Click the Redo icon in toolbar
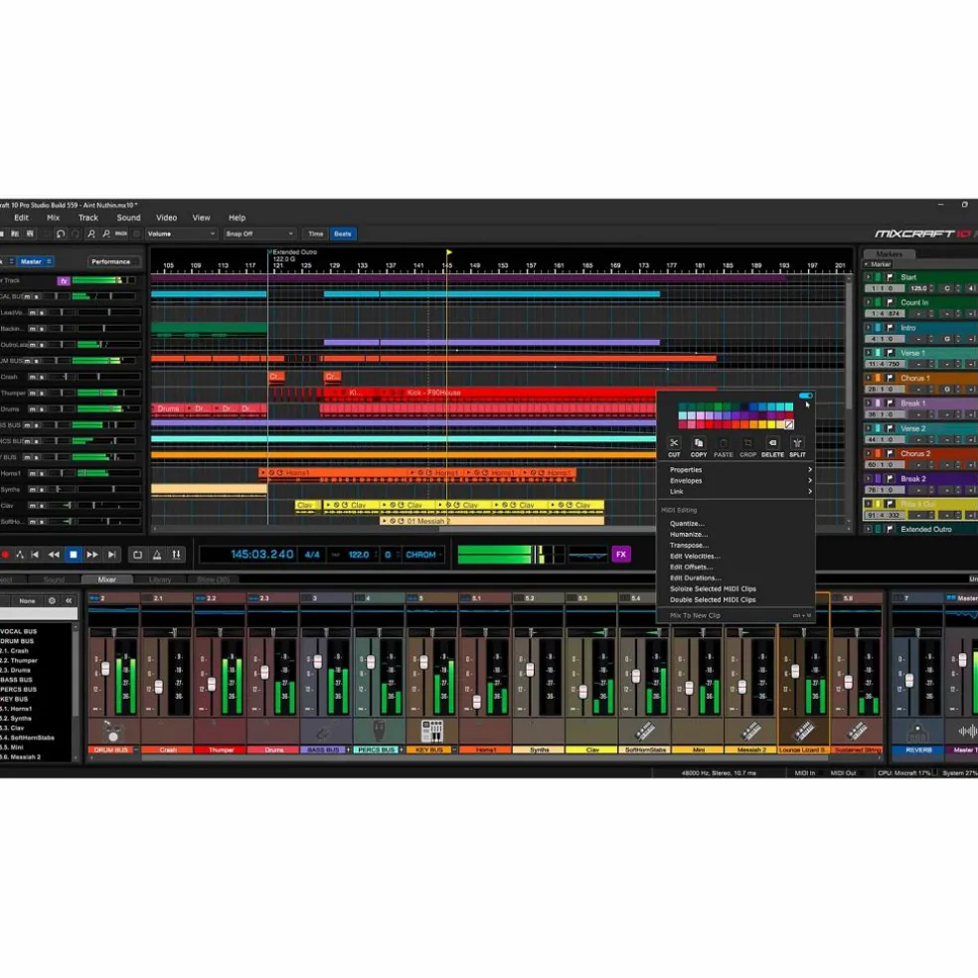Image resolution: width=978 pixels, height=978 pixels. (76, 234)
